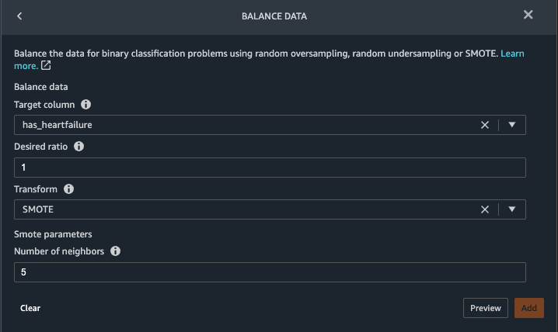Focus the Desired ratio input field
Viewport: 558px width, 332px height.
click(x=270, y=168)
